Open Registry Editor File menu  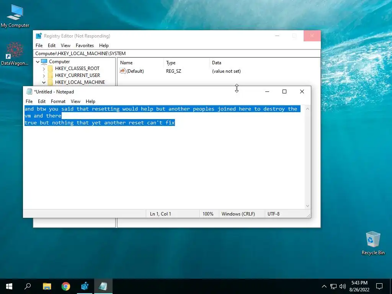pos(39,46)
